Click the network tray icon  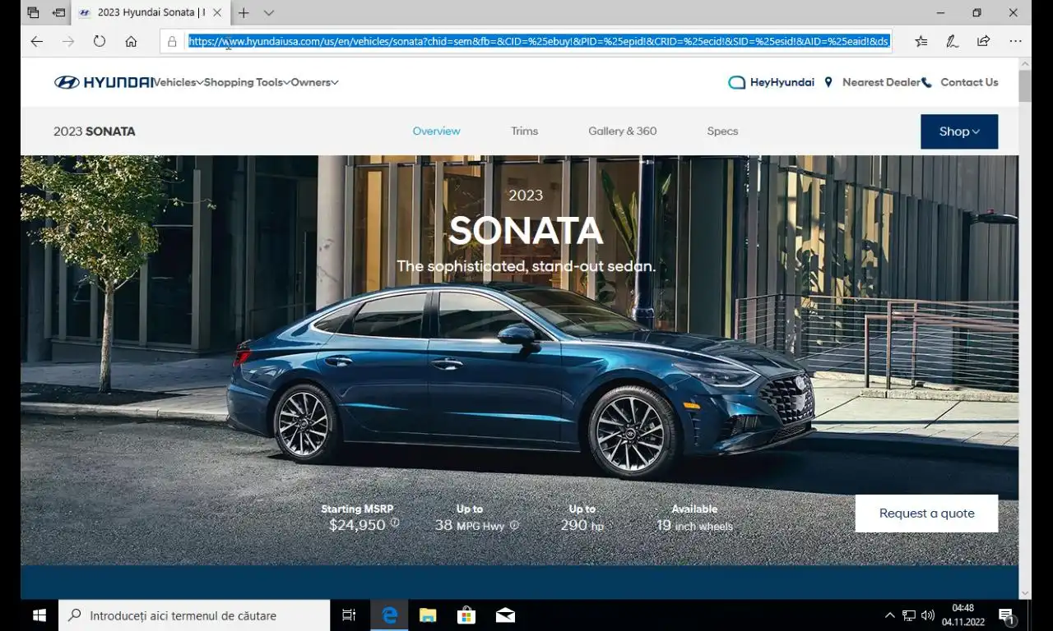[x=909, y=615]
